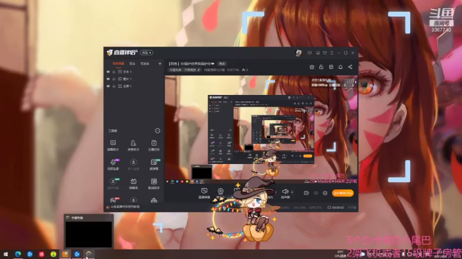Click the orange start/stop streaming button
This screenshot has width=462, height=259.
point(342,193)
